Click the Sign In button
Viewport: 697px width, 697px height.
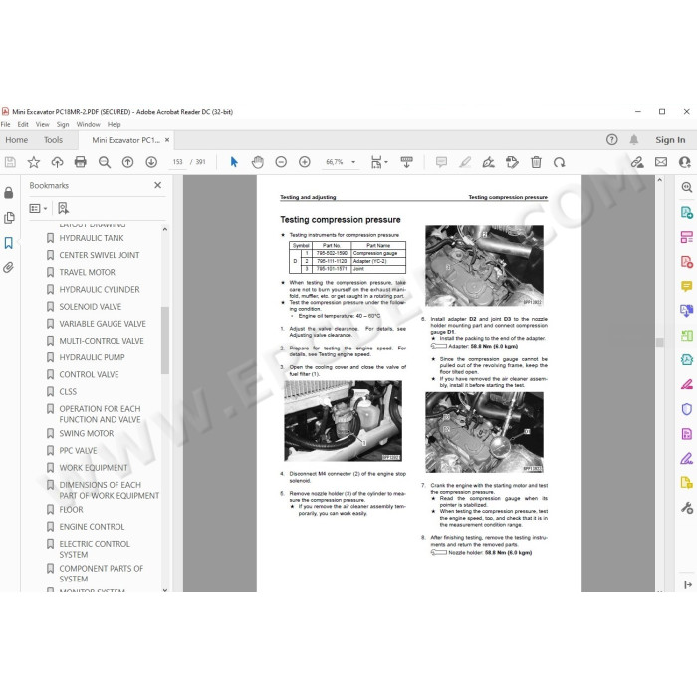pos(670,140)
